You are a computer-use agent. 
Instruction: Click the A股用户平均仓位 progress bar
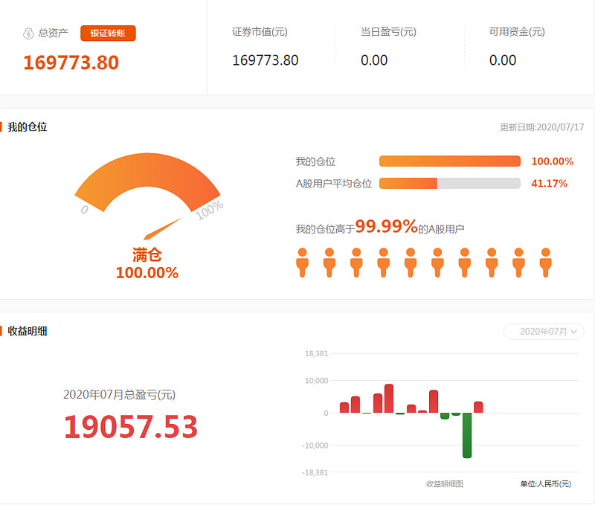click(450, 183)
